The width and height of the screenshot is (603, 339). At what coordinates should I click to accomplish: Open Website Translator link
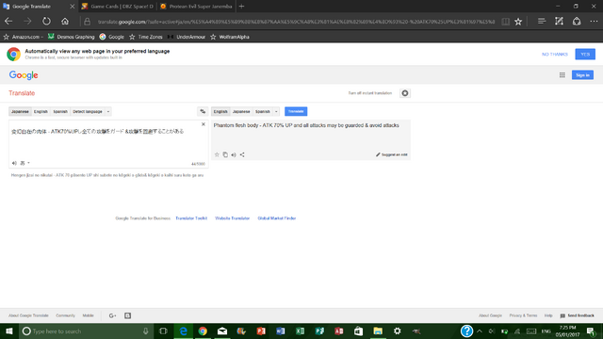[x=233, y=218]
